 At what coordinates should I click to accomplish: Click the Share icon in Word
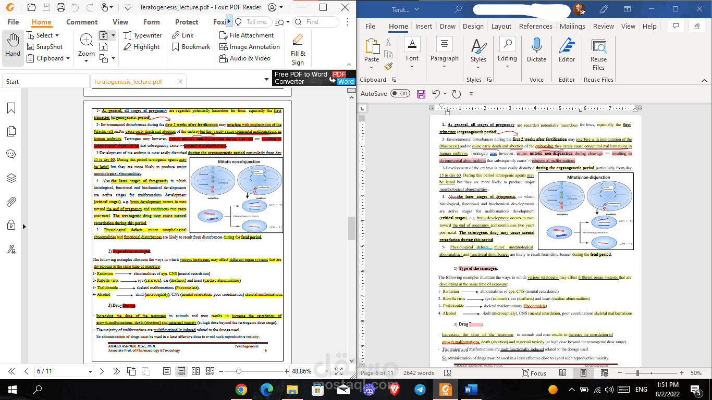[696, 26]
